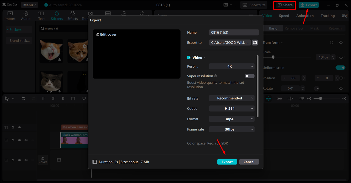Viewport: 351px width, 183px height.
Task: Open the Resolution 4K dropdown
Action: point(232,66)
